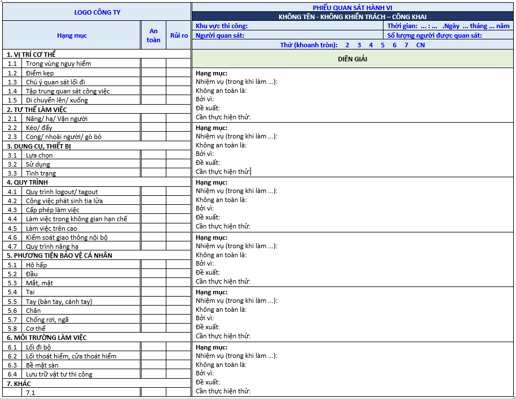Mark Rủi ro for Kéo/ đẩy row

tap(178, 128)
